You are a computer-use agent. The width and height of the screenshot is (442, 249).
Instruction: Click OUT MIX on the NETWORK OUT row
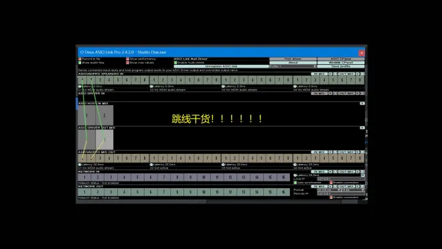346,186
